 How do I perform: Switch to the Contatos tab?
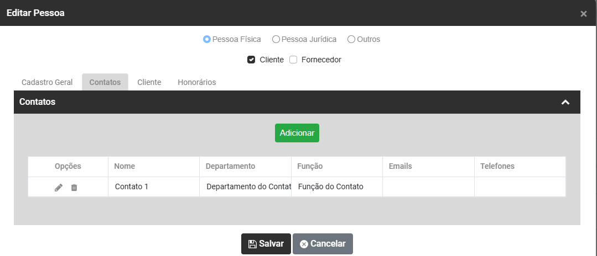(x=105, y=82)
